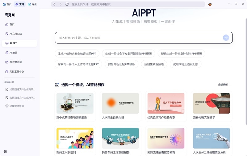Viewport: 247px width, 156px height.
Task: Expand all templates via chevron arrow
Action: coord(229,85)
